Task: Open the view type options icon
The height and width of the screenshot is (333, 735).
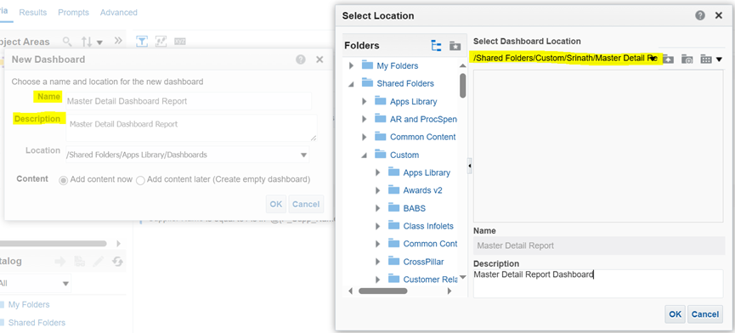Action: coord(710,59)
